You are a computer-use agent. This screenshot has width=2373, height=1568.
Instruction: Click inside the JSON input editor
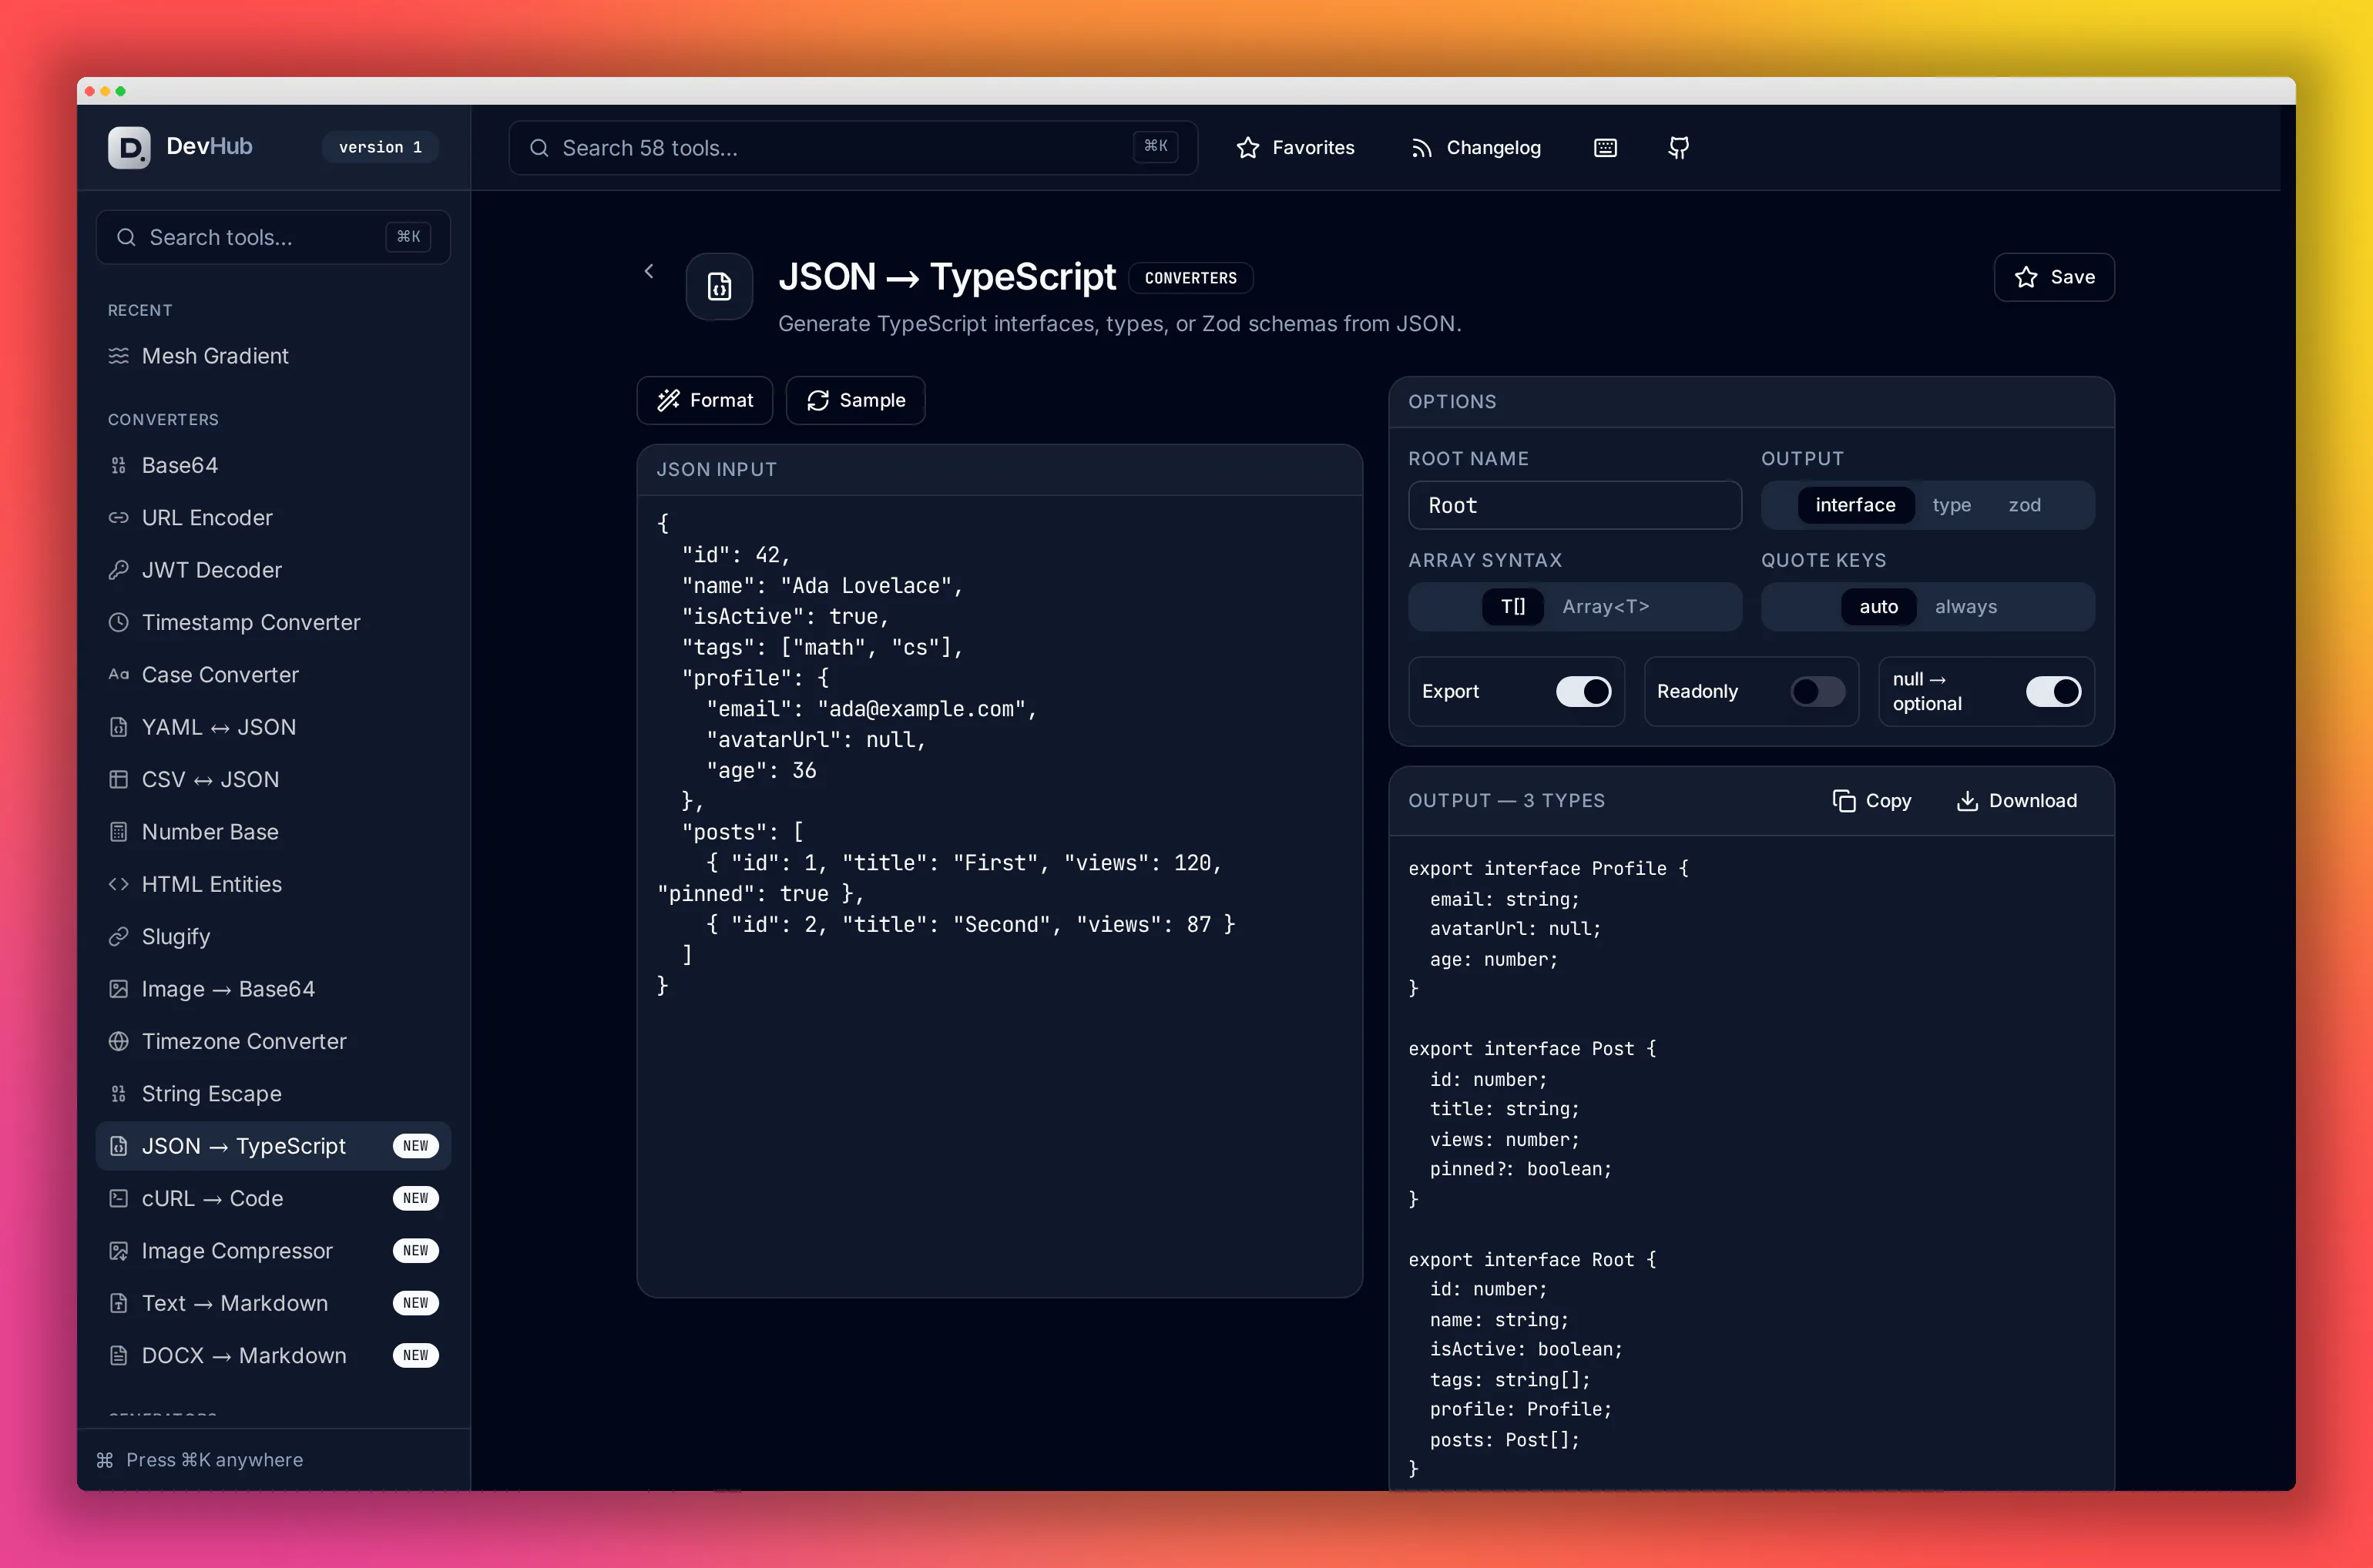tap(999, 895)
